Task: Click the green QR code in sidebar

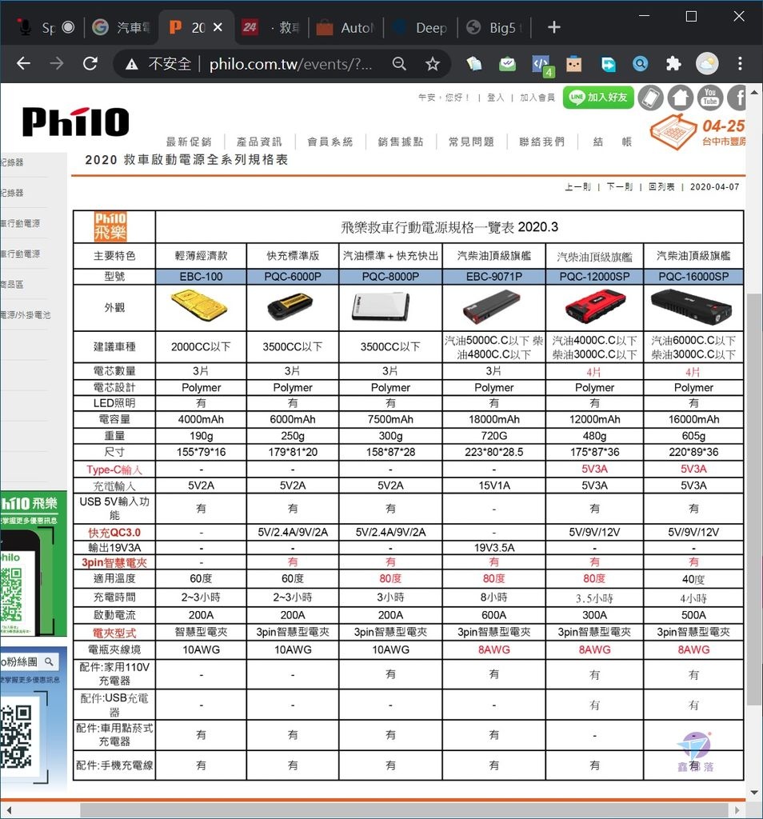Action: click(x=11, y=594)
